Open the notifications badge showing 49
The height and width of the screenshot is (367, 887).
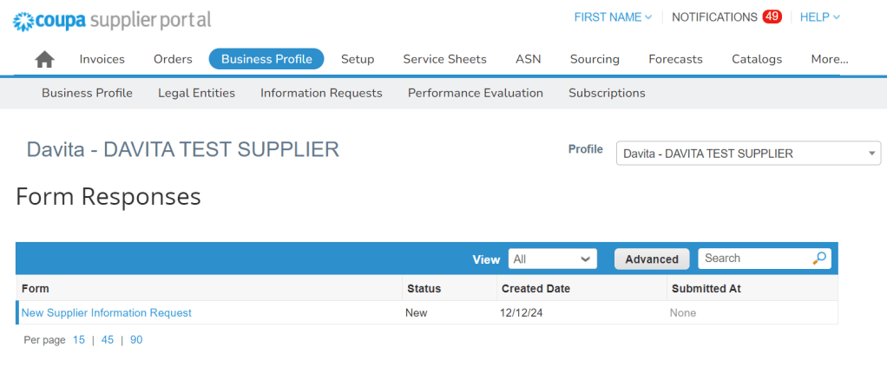point(772,17)
